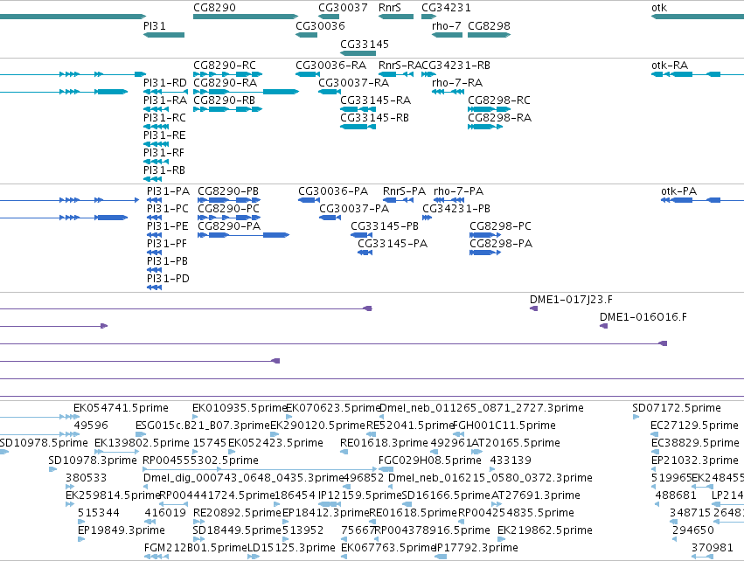Click transcript PI31-RB label
Viewport: 744px width, 561px height.
tap(164, 170)
